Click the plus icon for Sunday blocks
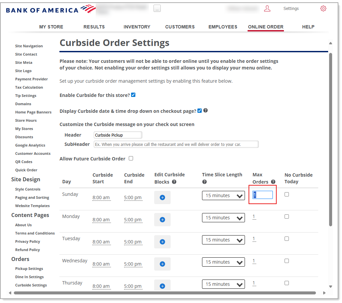342x303 pixels. point(162,197)
